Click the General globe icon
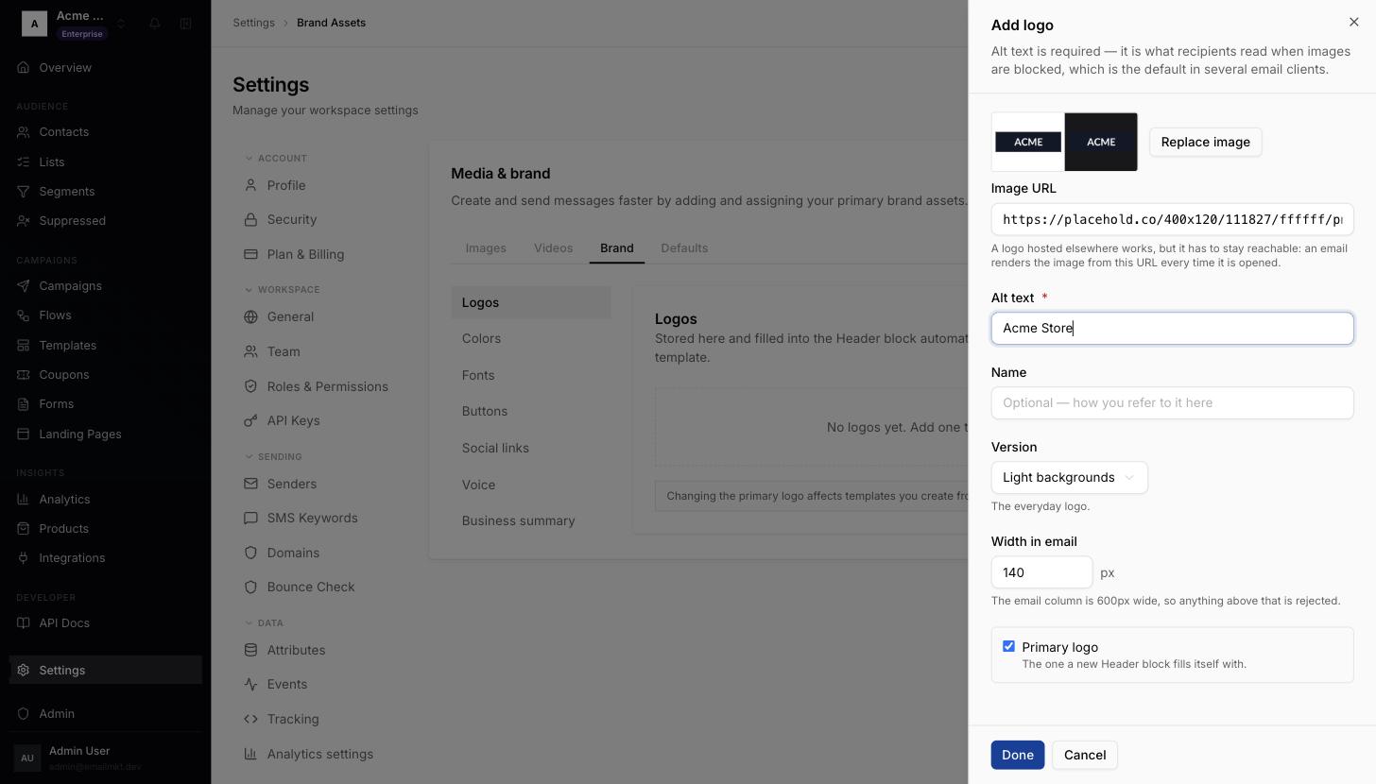This screenshot has width=1376, height=784. (x=250, y=317)
